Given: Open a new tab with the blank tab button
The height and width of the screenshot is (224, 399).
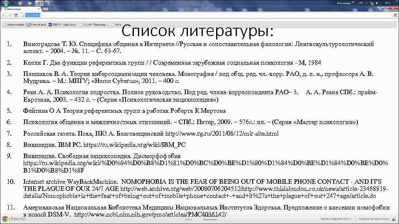Looking at the screenshot, I should coord(45,9).
